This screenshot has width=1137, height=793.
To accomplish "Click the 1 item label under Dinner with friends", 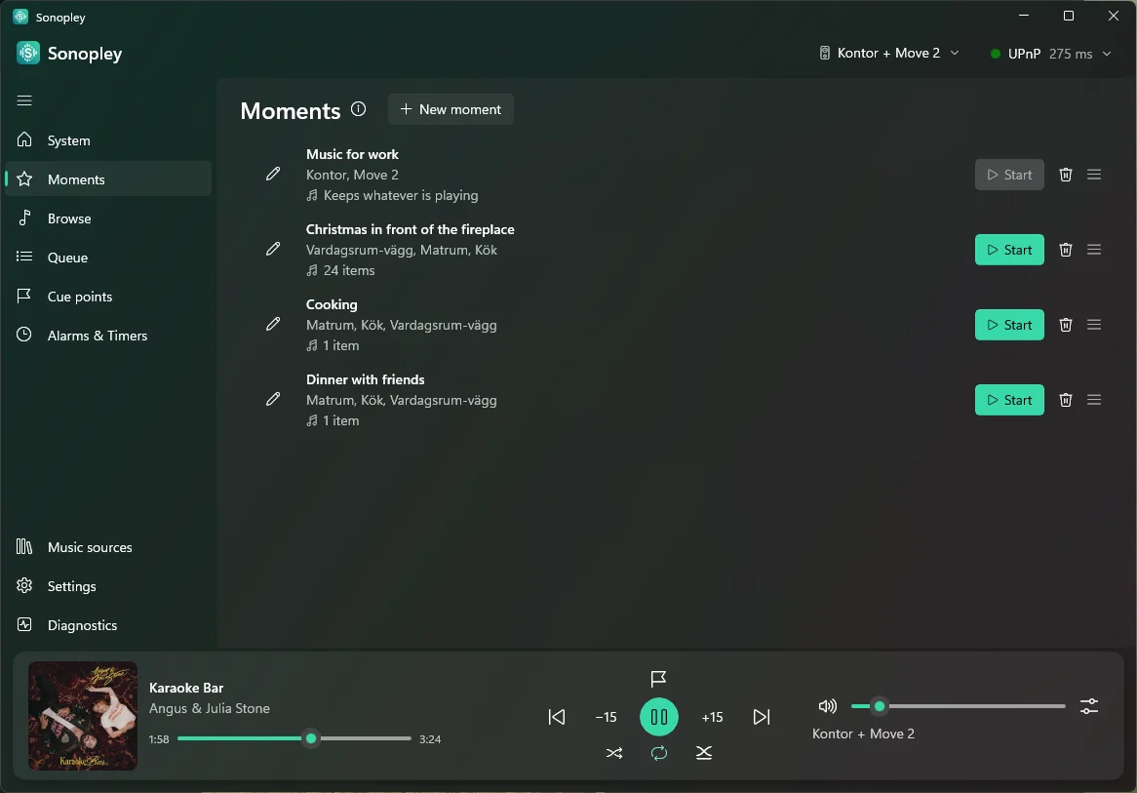I will [x=341, y=420].
